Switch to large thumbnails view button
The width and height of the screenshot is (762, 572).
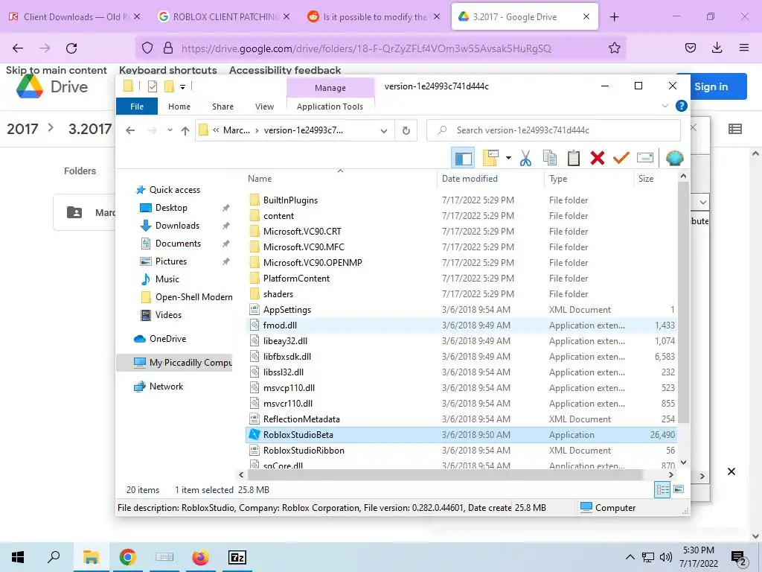[679, 489]
